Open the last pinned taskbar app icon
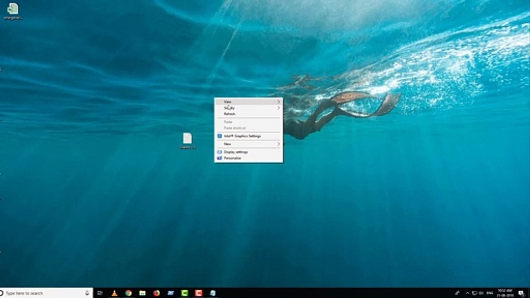Viewport: 530px width, 298px height. 213,293
